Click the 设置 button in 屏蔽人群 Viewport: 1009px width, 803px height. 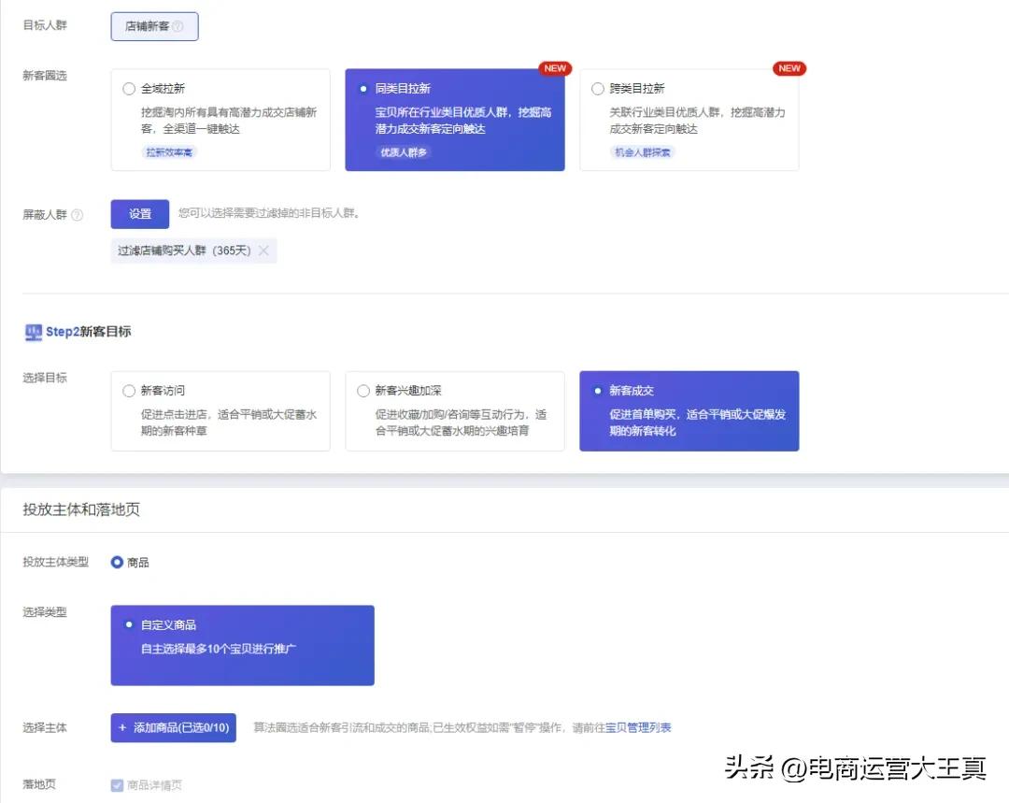coord(138,214)
